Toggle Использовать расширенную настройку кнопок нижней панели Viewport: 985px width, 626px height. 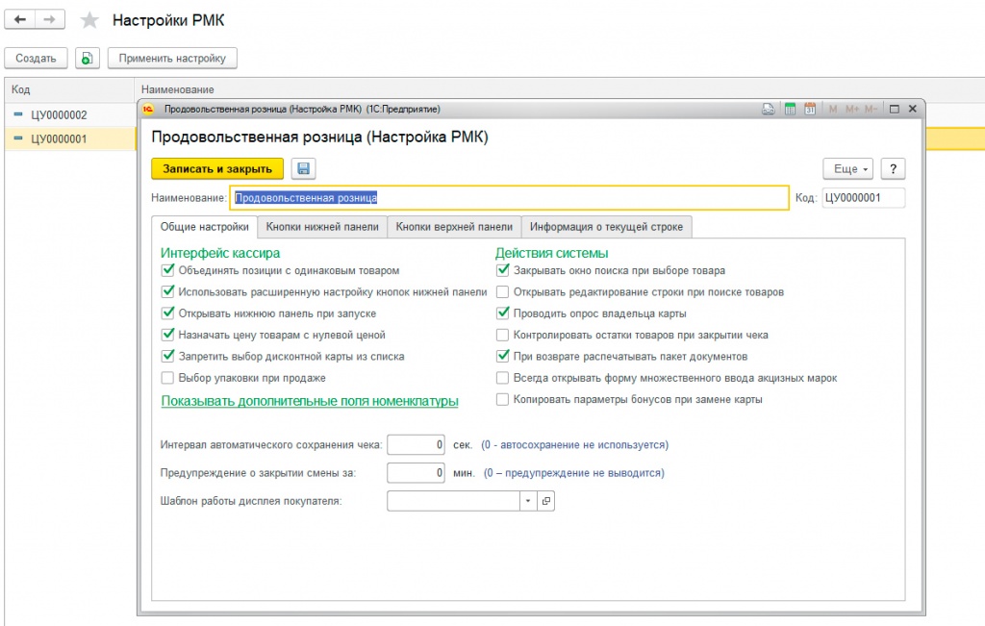pyautogui.click(x=167, y=292)
